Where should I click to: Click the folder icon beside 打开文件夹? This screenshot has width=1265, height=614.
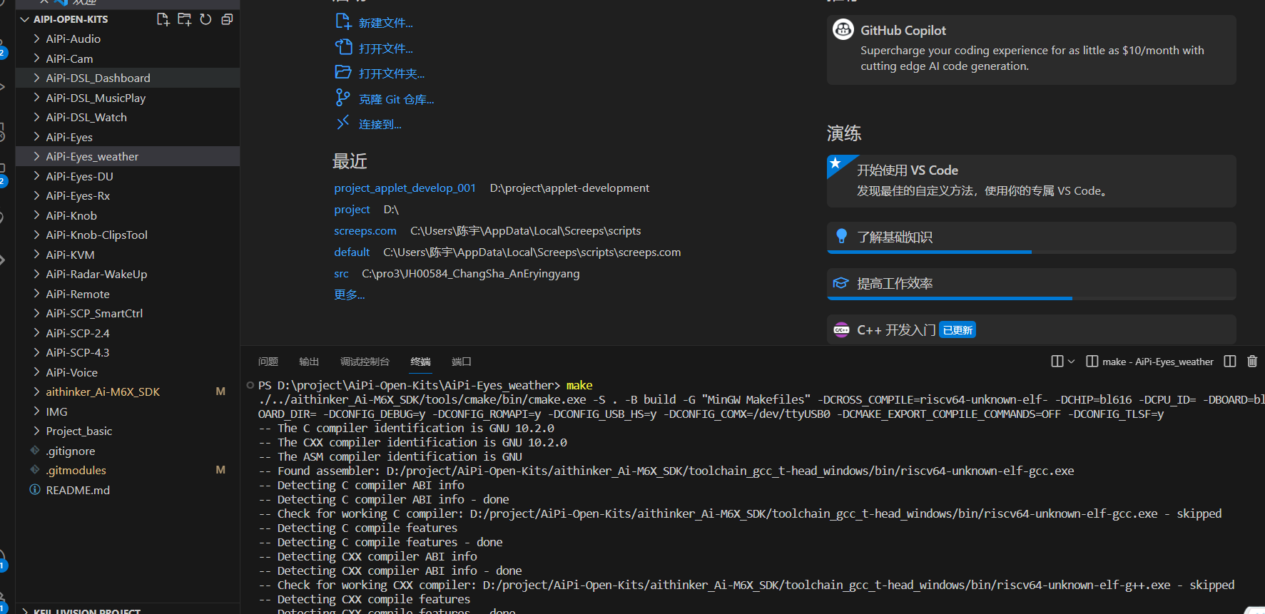343,73
